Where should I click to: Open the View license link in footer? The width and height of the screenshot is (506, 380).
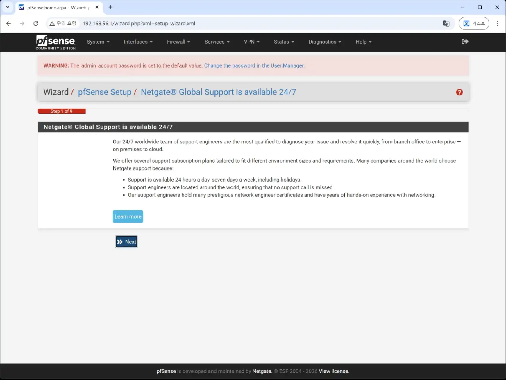334,371
